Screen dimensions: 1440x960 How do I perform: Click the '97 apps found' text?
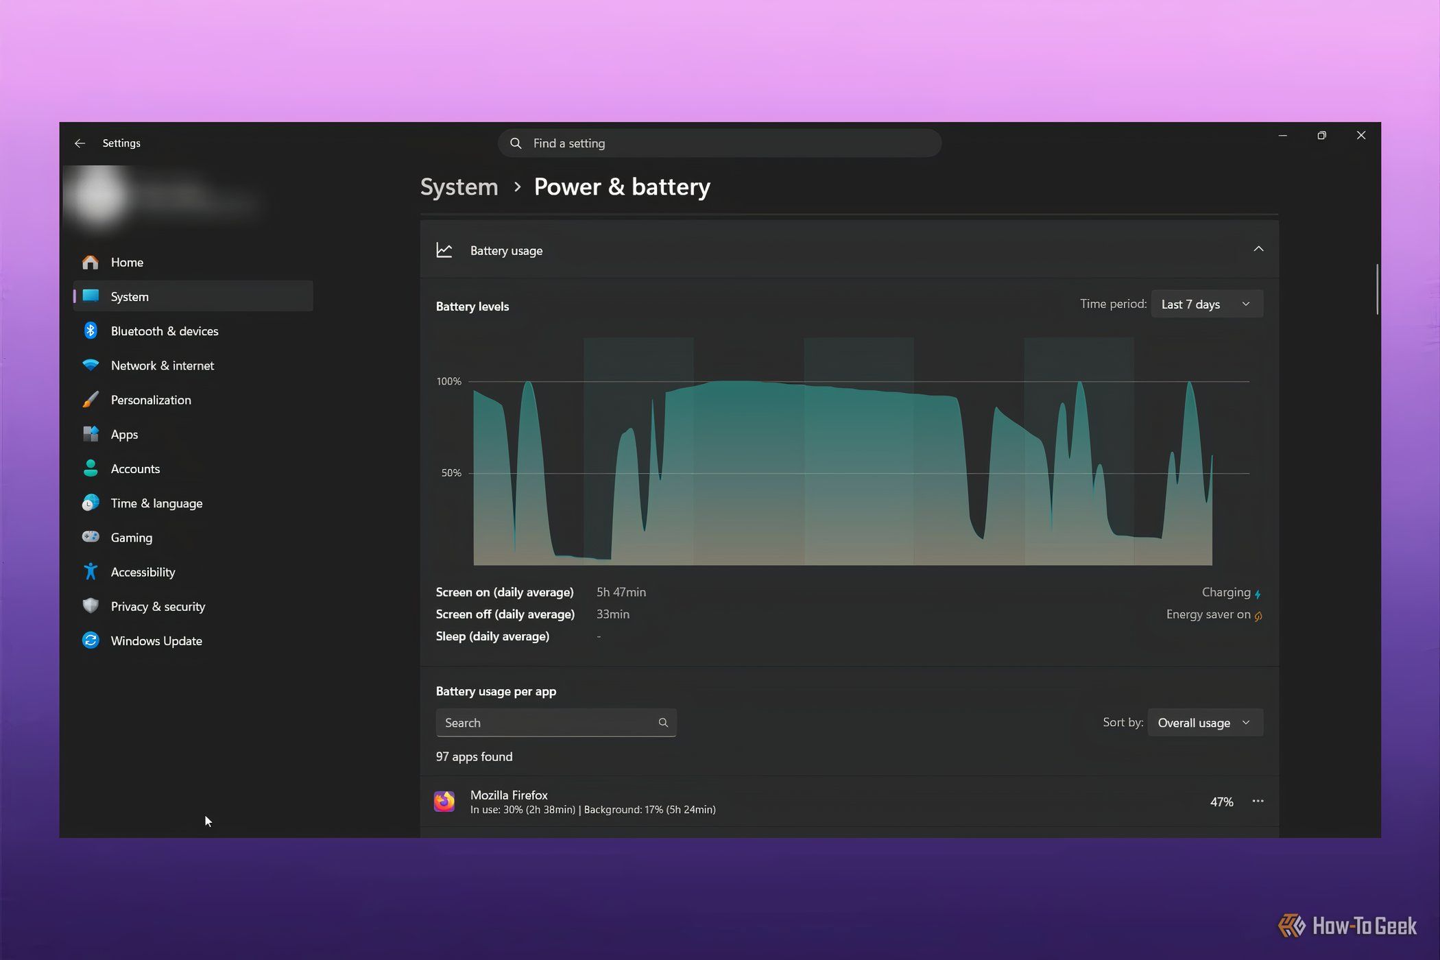coord(474,756)
